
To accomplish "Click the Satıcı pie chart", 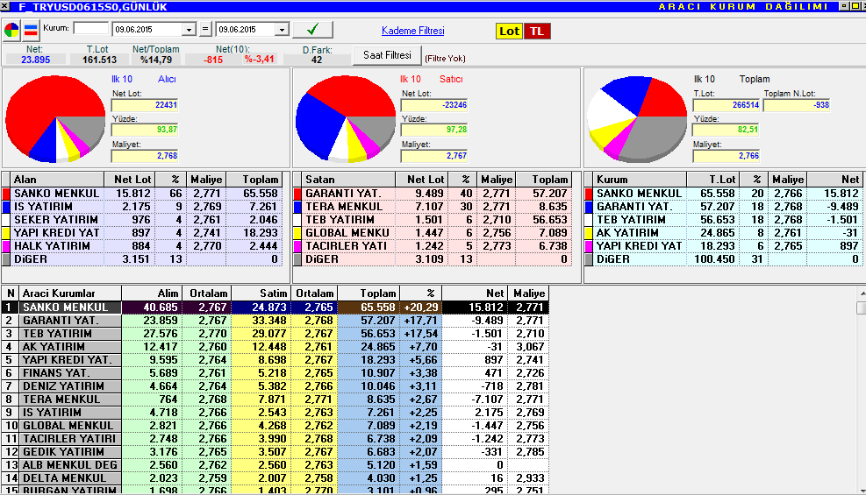I will click(x=346, y=119).
